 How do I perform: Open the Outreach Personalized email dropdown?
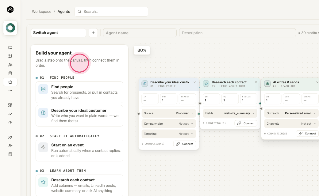291,113
